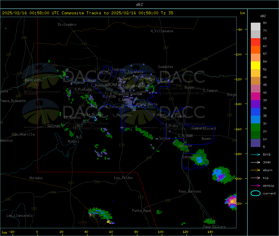Click the Nihuil map label
The width and height of the screenshot is (279, 236).
[73, 141]
